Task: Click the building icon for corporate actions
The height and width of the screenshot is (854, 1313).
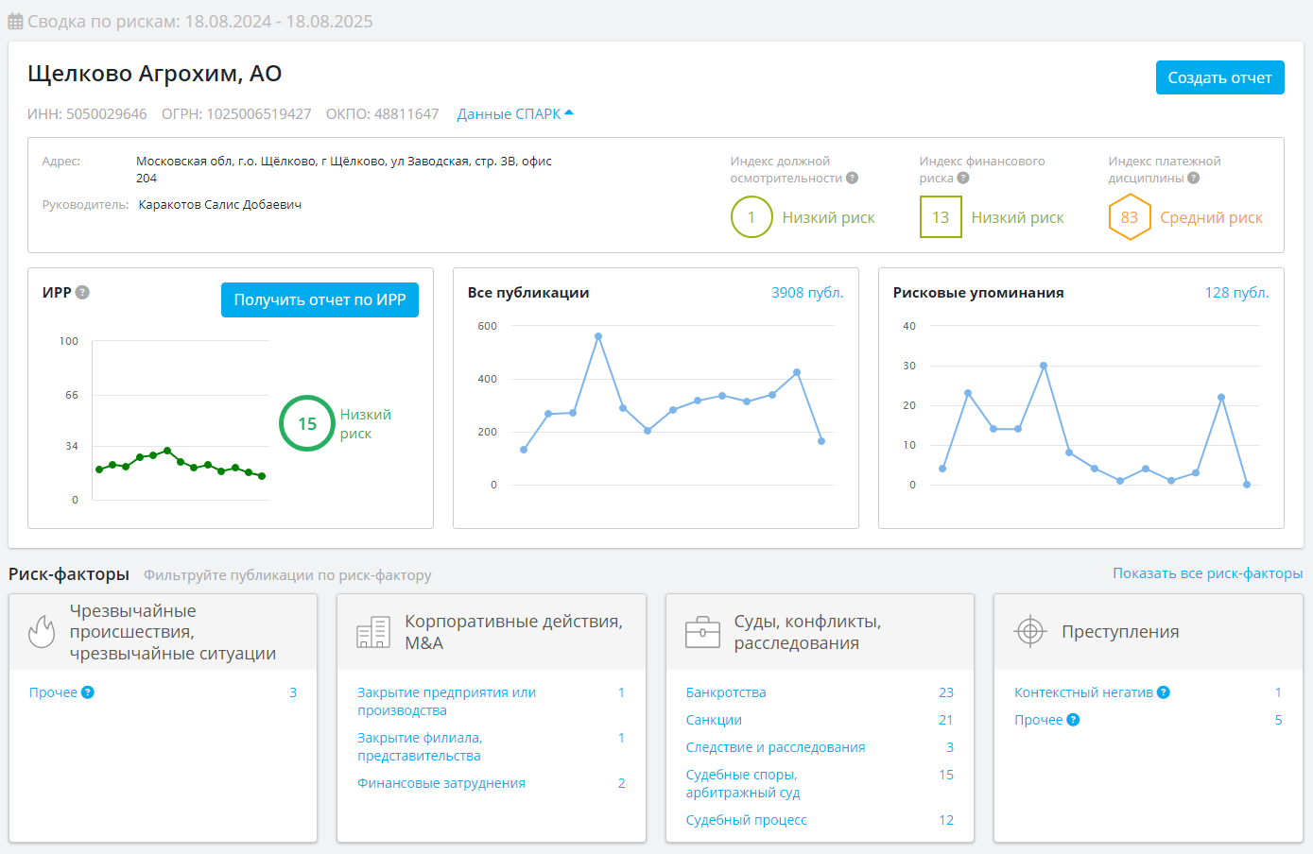Action: tap(373, 632)
